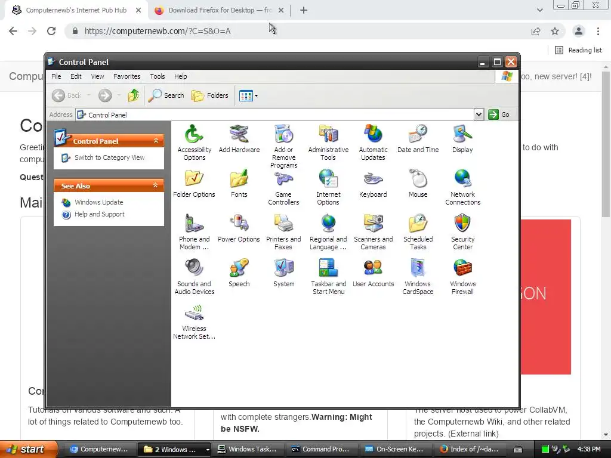Image resolution: width=611 pixels, height=458 pixels.
Task: Open Scheduled Tasks icon
Action: coord(418,232)
